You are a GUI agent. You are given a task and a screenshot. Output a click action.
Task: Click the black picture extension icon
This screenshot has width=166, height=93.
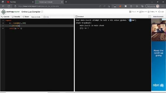115,6
